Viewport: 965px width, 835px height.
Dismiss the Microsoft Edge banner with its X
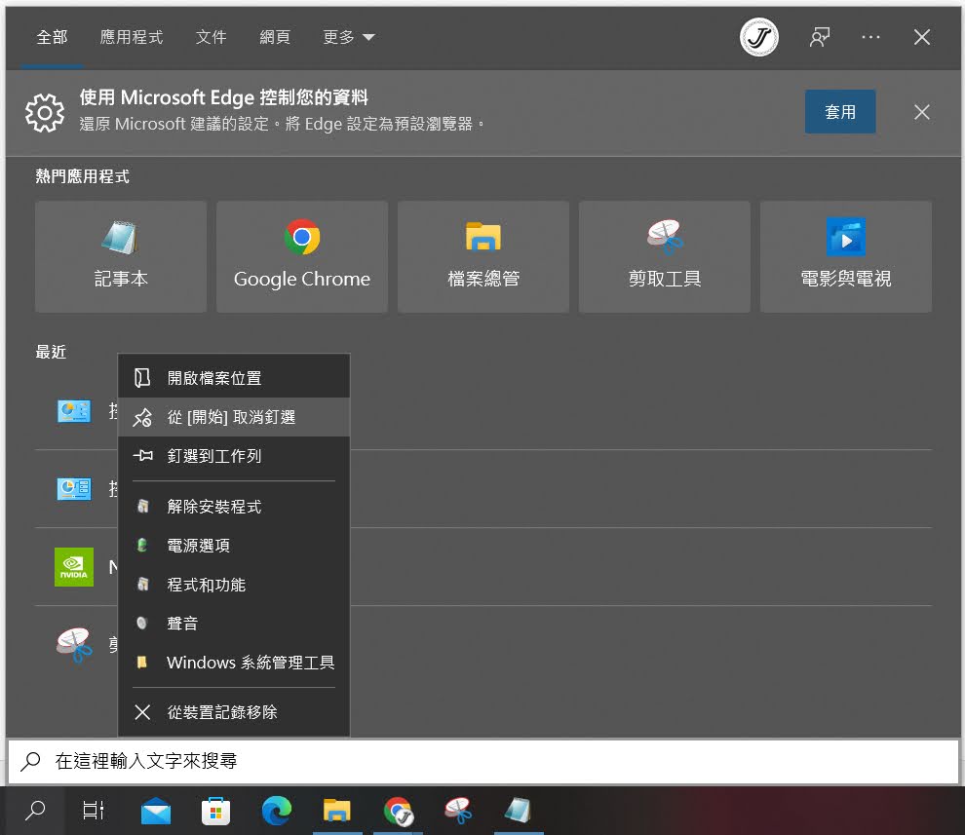(922, 112)
